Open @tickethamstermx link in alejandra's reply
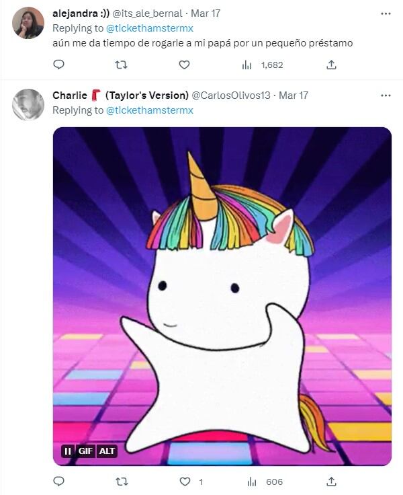The width and height of the screenshot is (403, 495). [150, 28]
